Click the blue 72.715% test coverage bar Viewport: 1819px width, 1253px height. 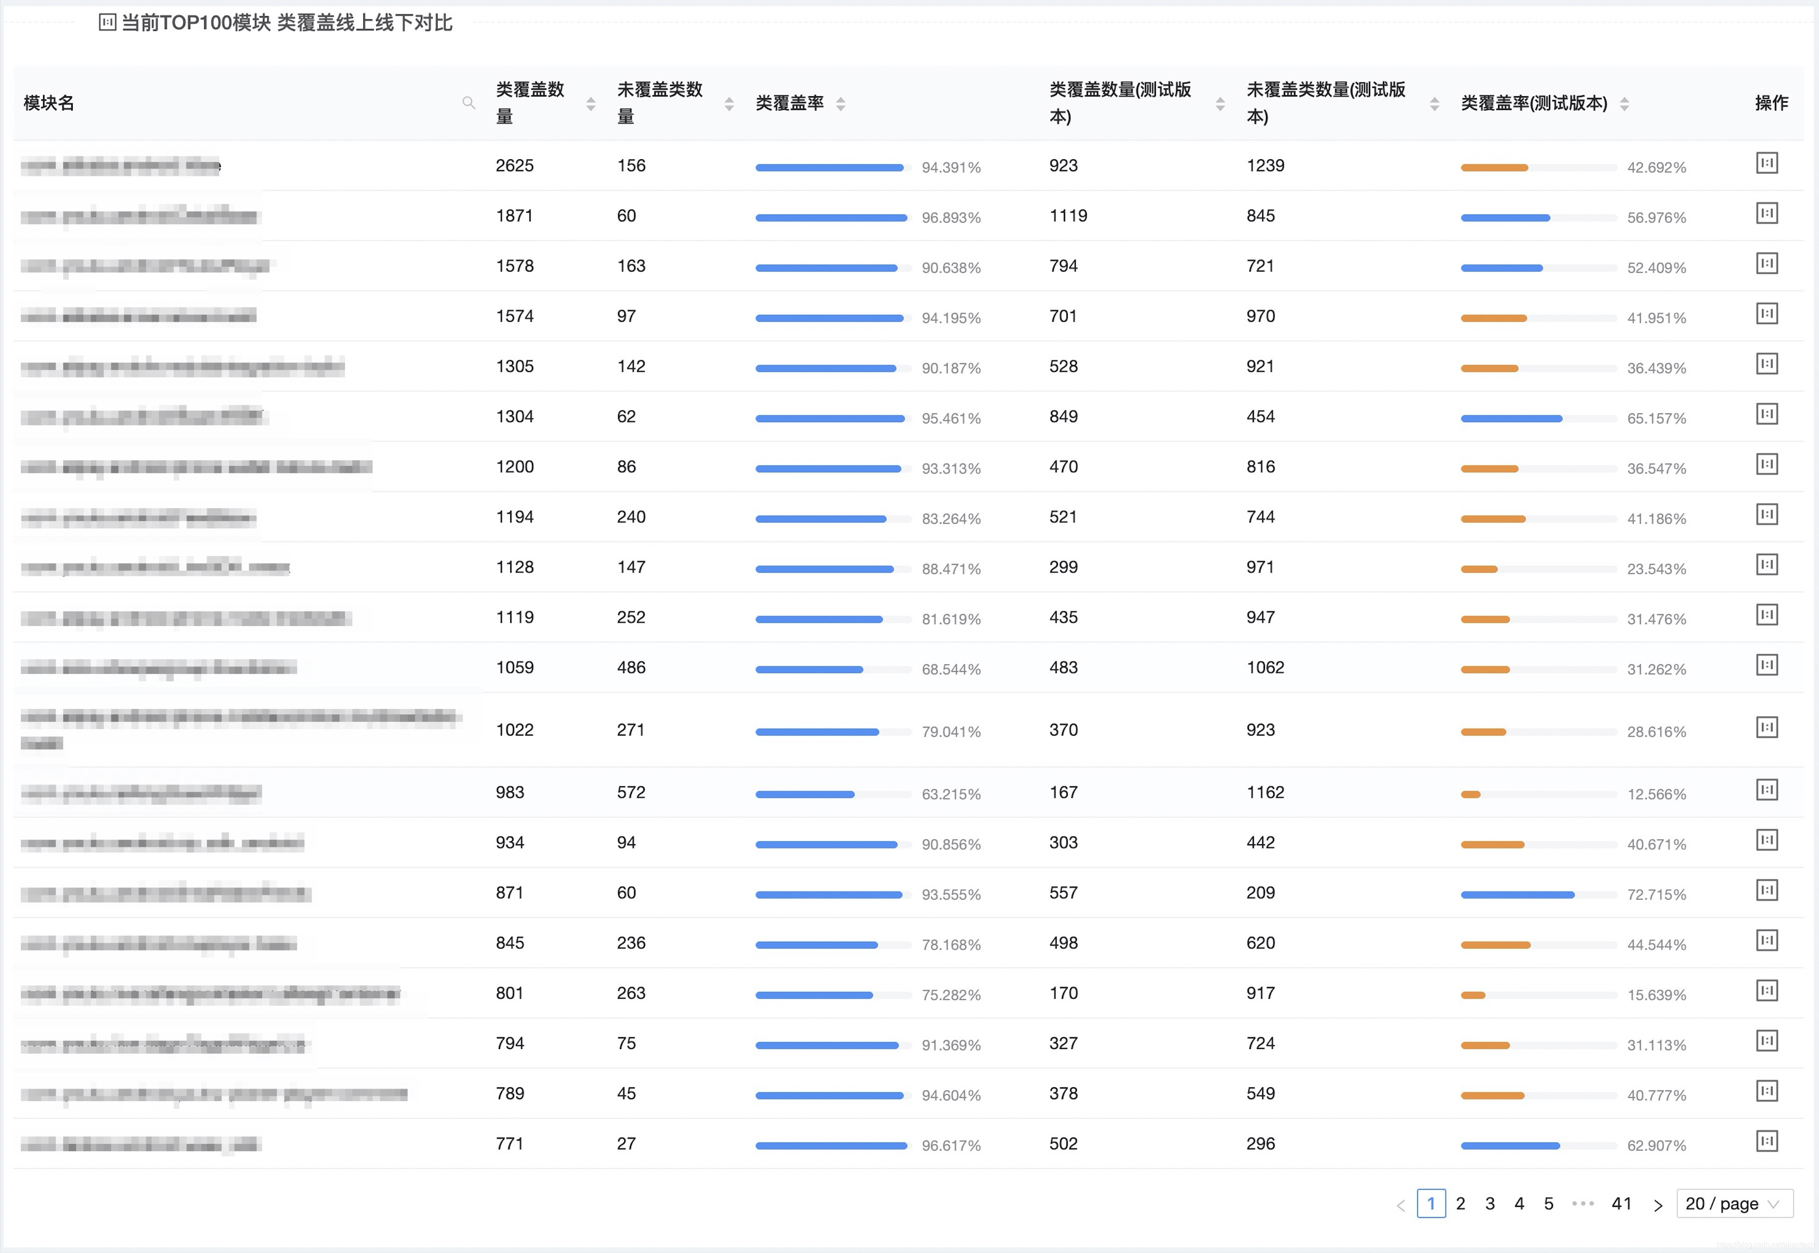coord(1538,895)
